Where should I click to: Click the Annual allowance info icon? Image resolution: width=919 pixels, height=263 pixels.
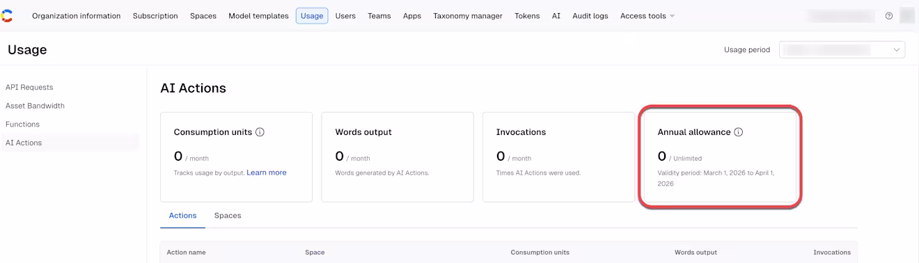click(x=739, y=132)
